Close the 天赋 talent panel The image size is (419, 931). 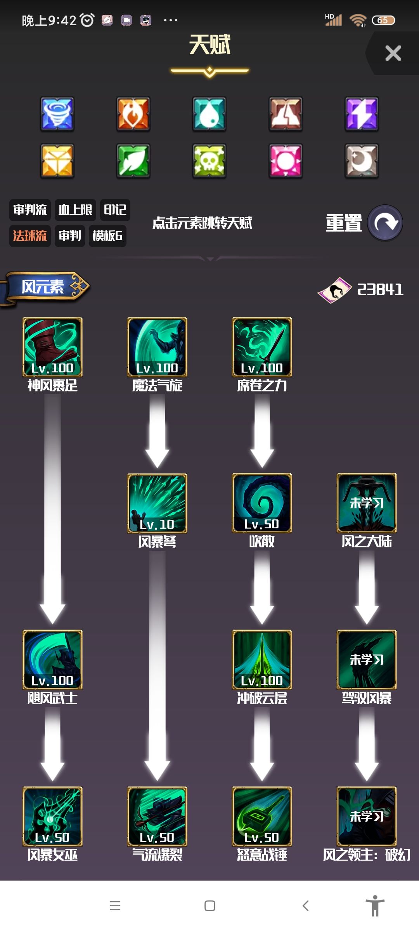[x=393, y=53]
